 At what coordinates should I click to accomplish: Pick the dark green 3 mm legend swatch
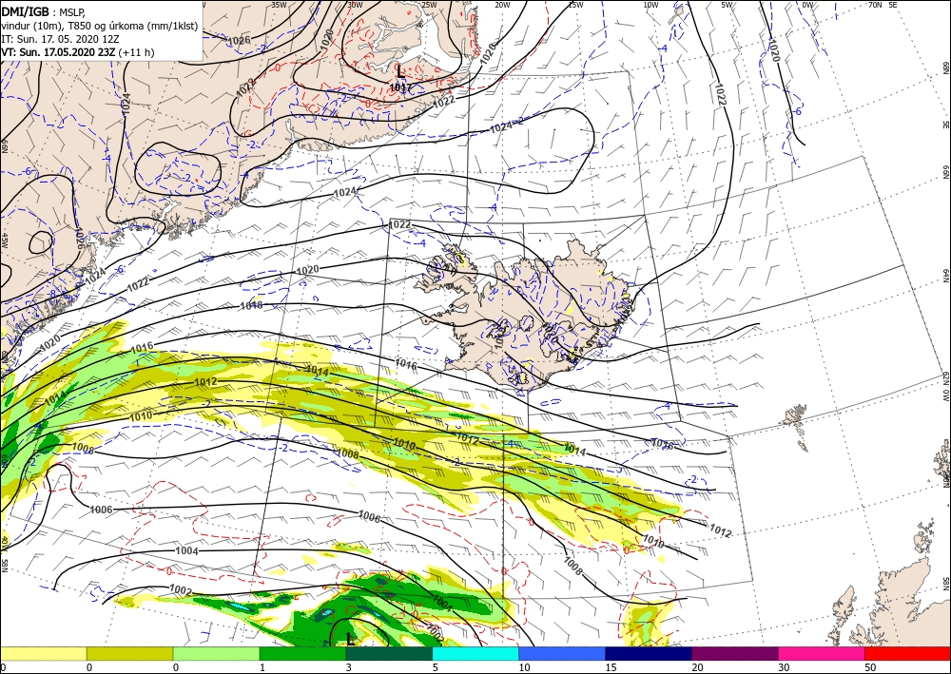(389, 653)
